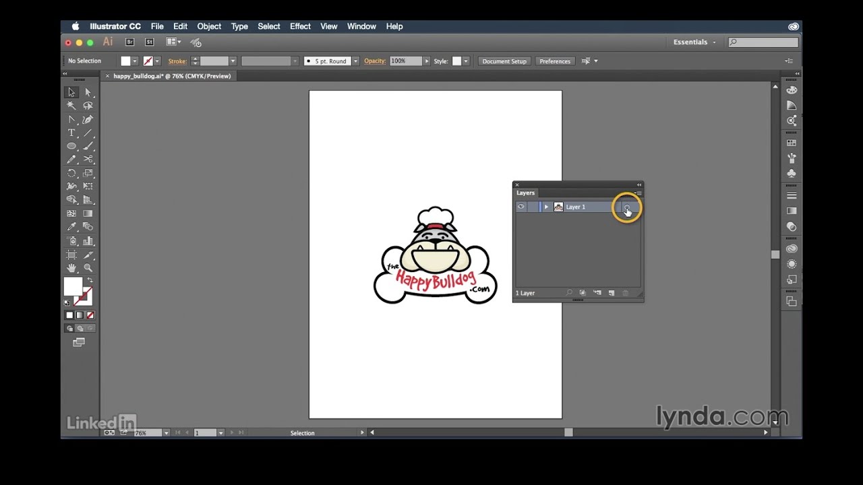The image size is (863, 485).
Task: Create new sublayer in Layers panel
Action: (x=597, y=293)
